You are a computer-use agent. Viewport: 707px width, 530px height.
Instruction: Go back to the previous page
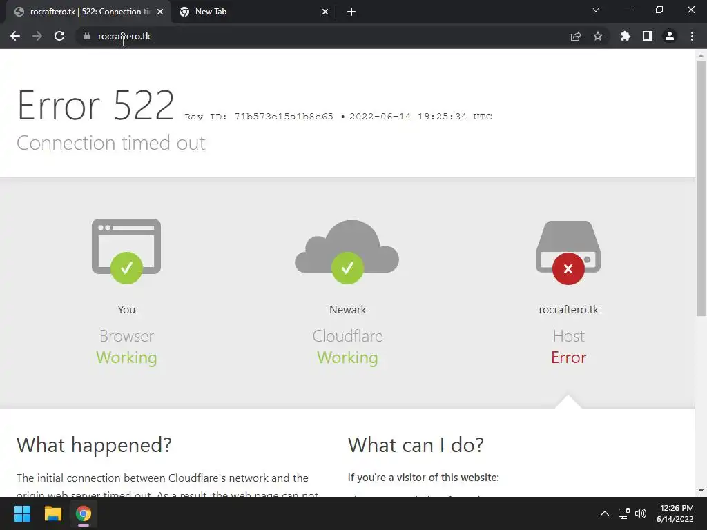(15, 36)
